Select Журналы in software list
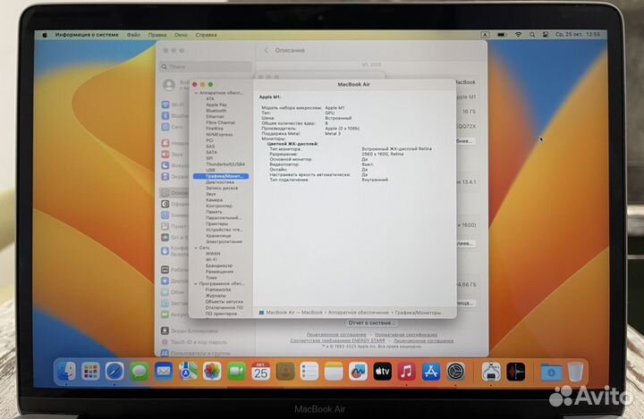The width and height of the screenshot is (644, 419). [216, 296]
